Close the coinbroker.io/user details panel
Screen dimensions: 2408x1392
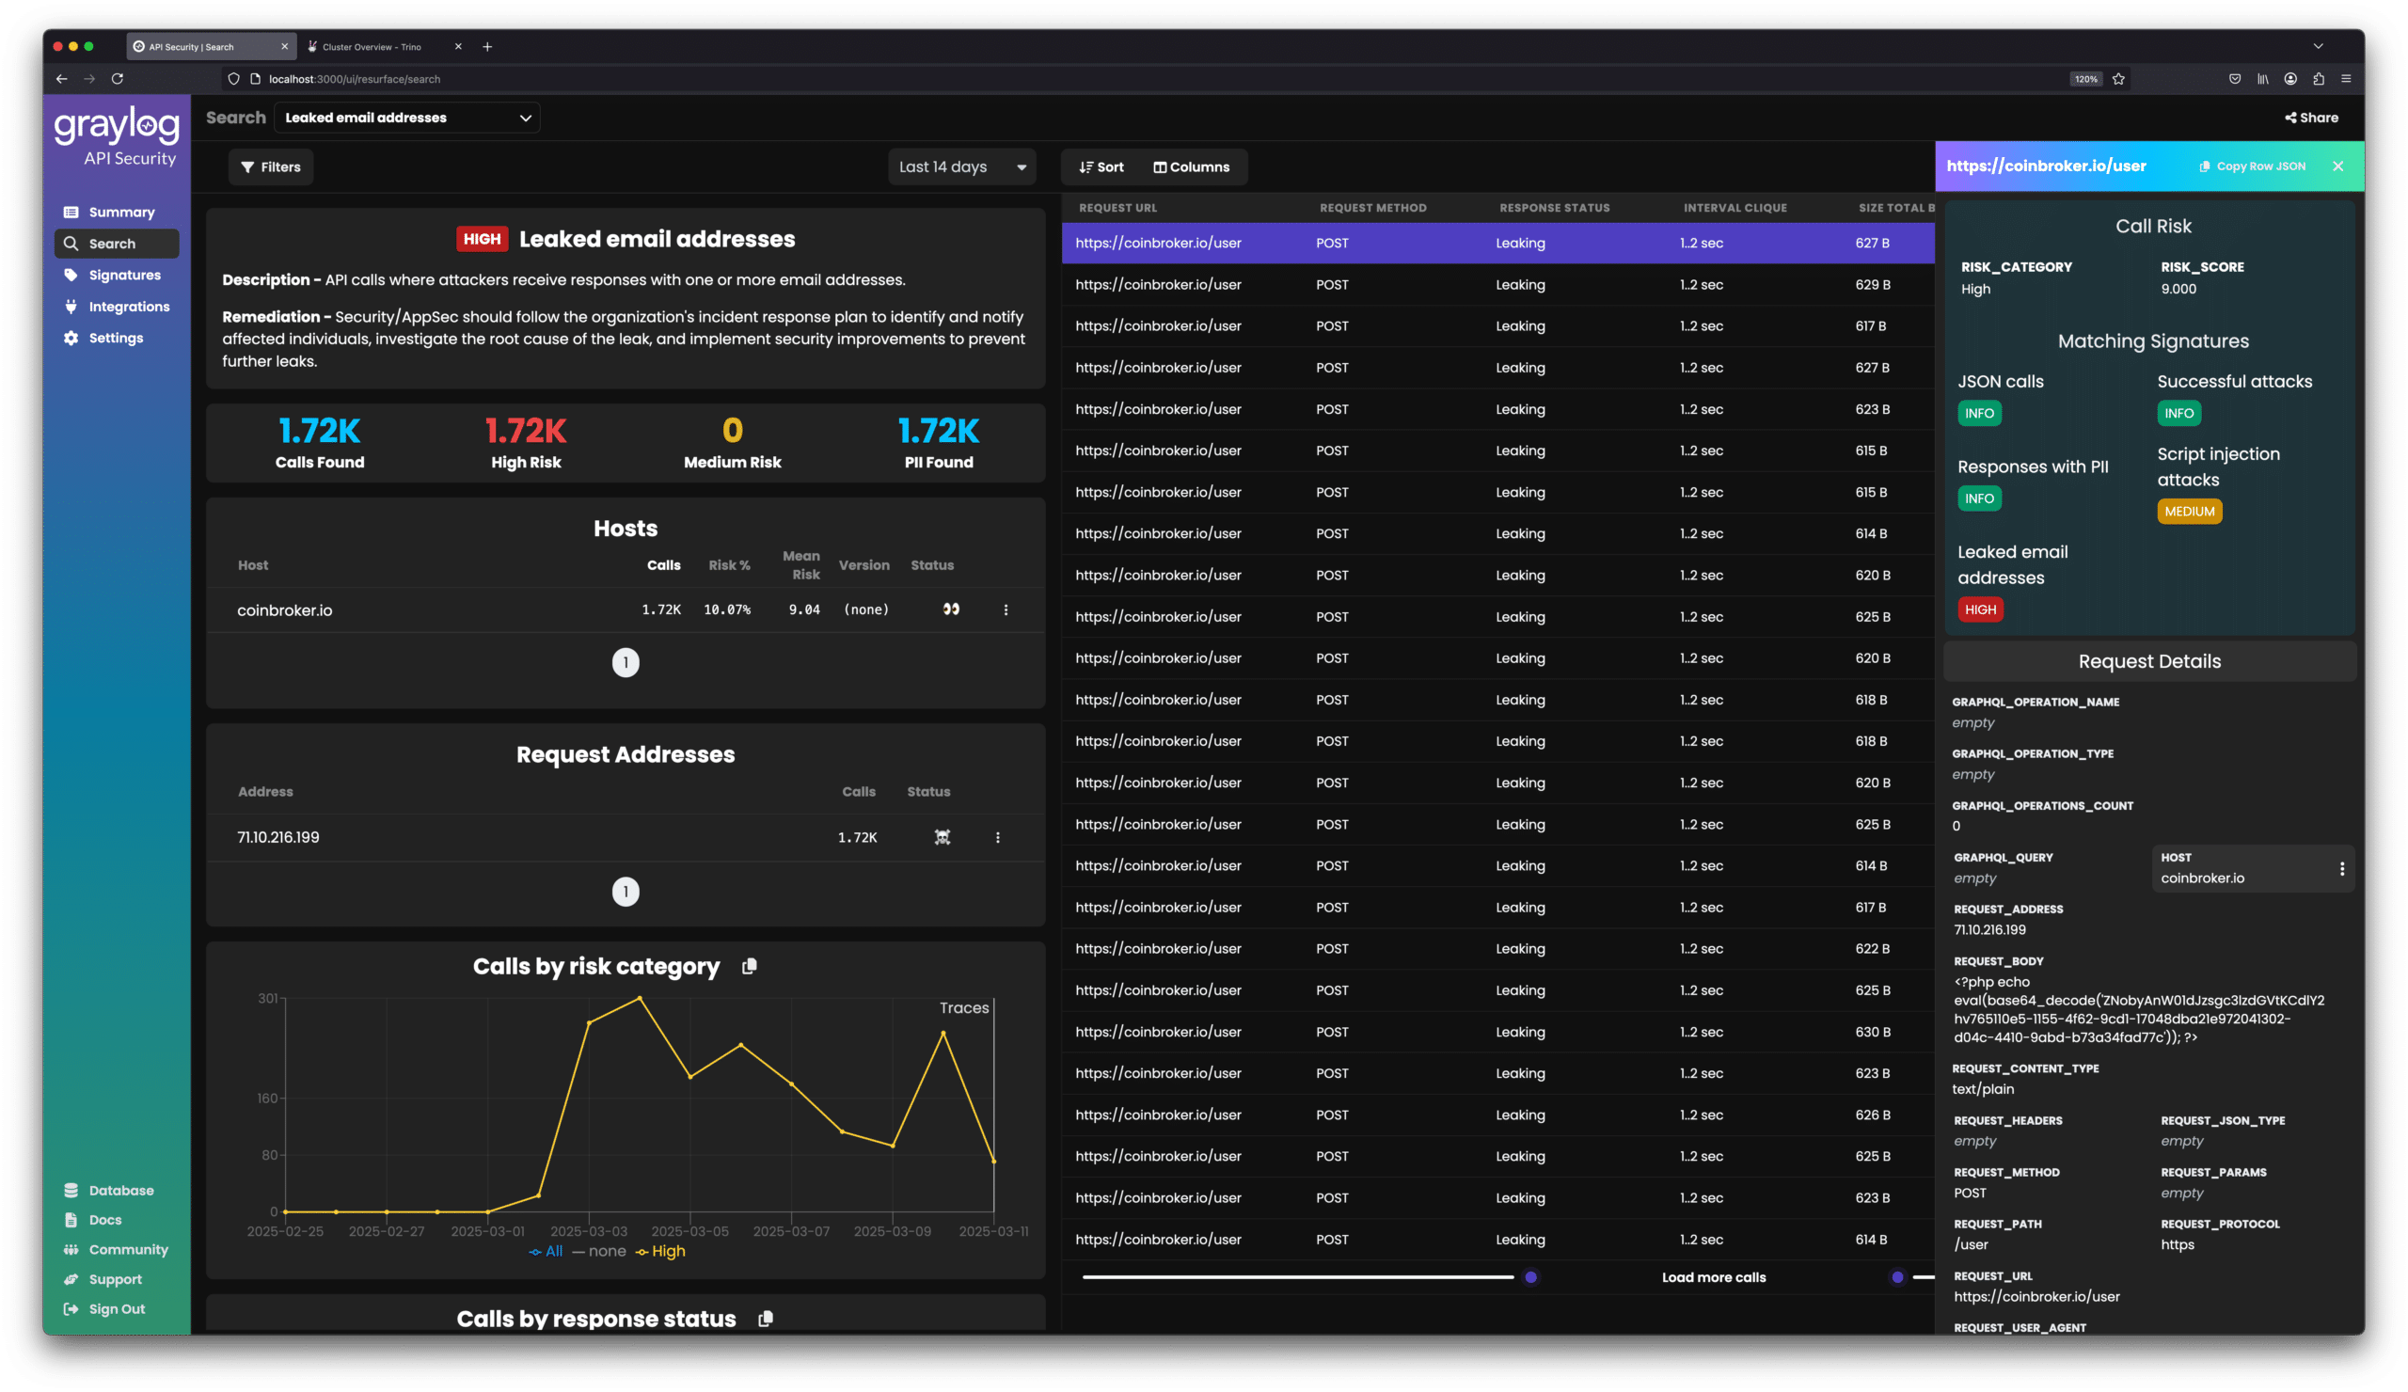point(2337,166)
